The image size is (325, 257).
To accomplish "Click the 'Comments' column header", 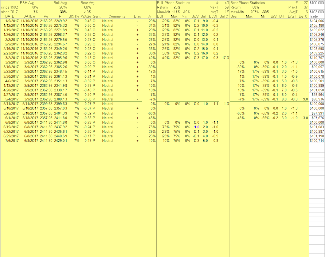I will 117,16.
